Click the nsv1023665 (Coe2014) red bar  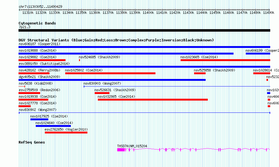(x=225, y=60)
